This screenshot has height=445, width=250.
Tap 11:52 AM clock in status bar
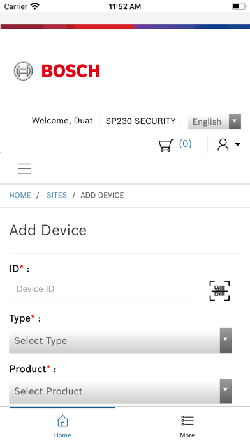coord(125,6)
